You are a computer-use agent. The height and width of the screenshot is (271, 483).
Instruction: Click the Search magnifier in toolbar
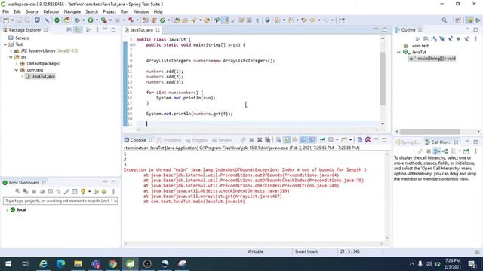(x=445, y=20)
